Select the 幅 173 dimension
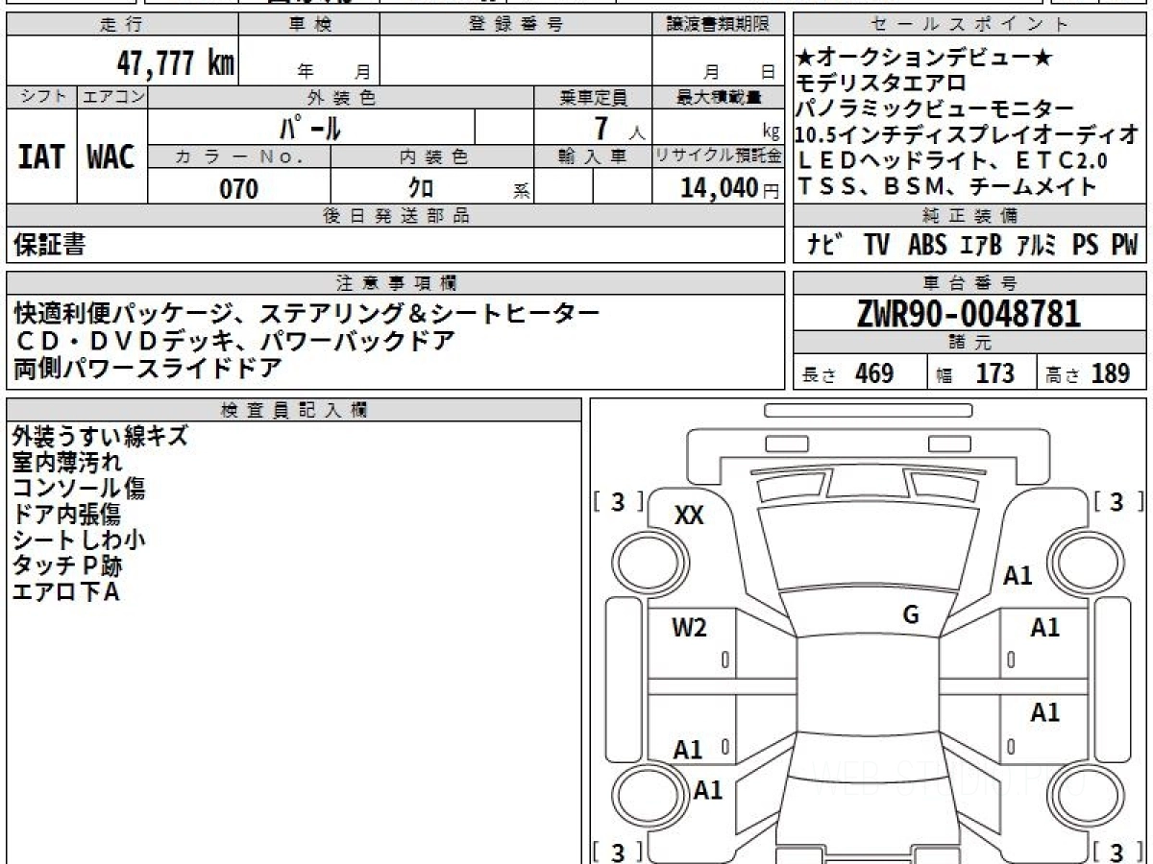1153x864 pixels. tap(975, 373)
